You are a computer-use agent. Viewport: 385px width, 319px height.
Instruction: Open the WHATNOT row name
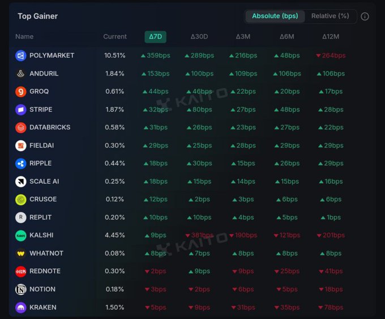46,253
